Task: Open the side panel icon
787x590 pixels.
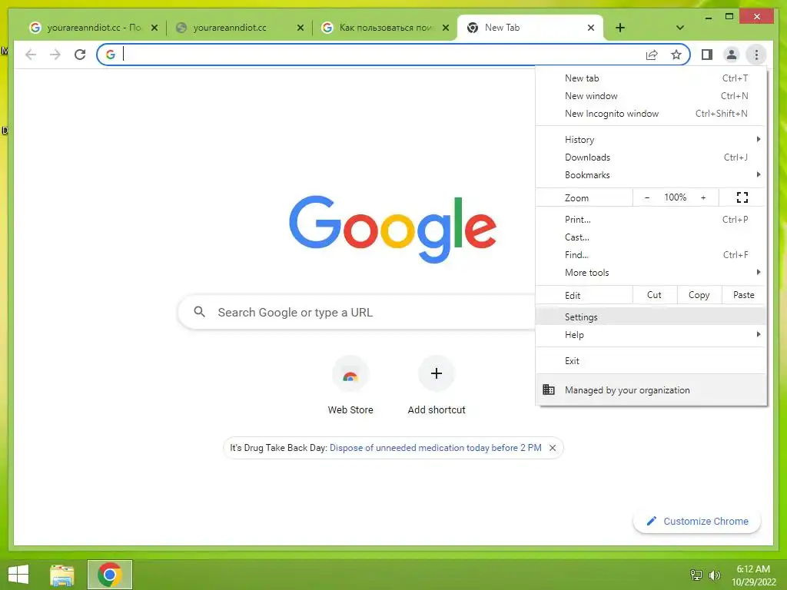Action: 707,55
